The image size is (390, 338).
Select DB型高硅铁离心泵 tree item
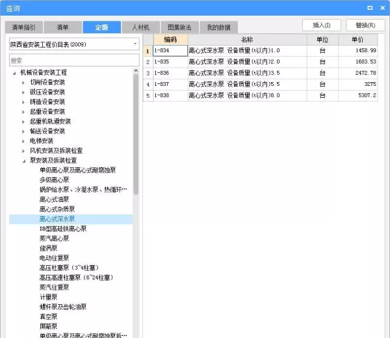click(63, 229)
